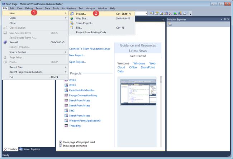This screenshot has width=233, height=159.
Task: Open the Debug menu
Action: [x=29, y=8]
